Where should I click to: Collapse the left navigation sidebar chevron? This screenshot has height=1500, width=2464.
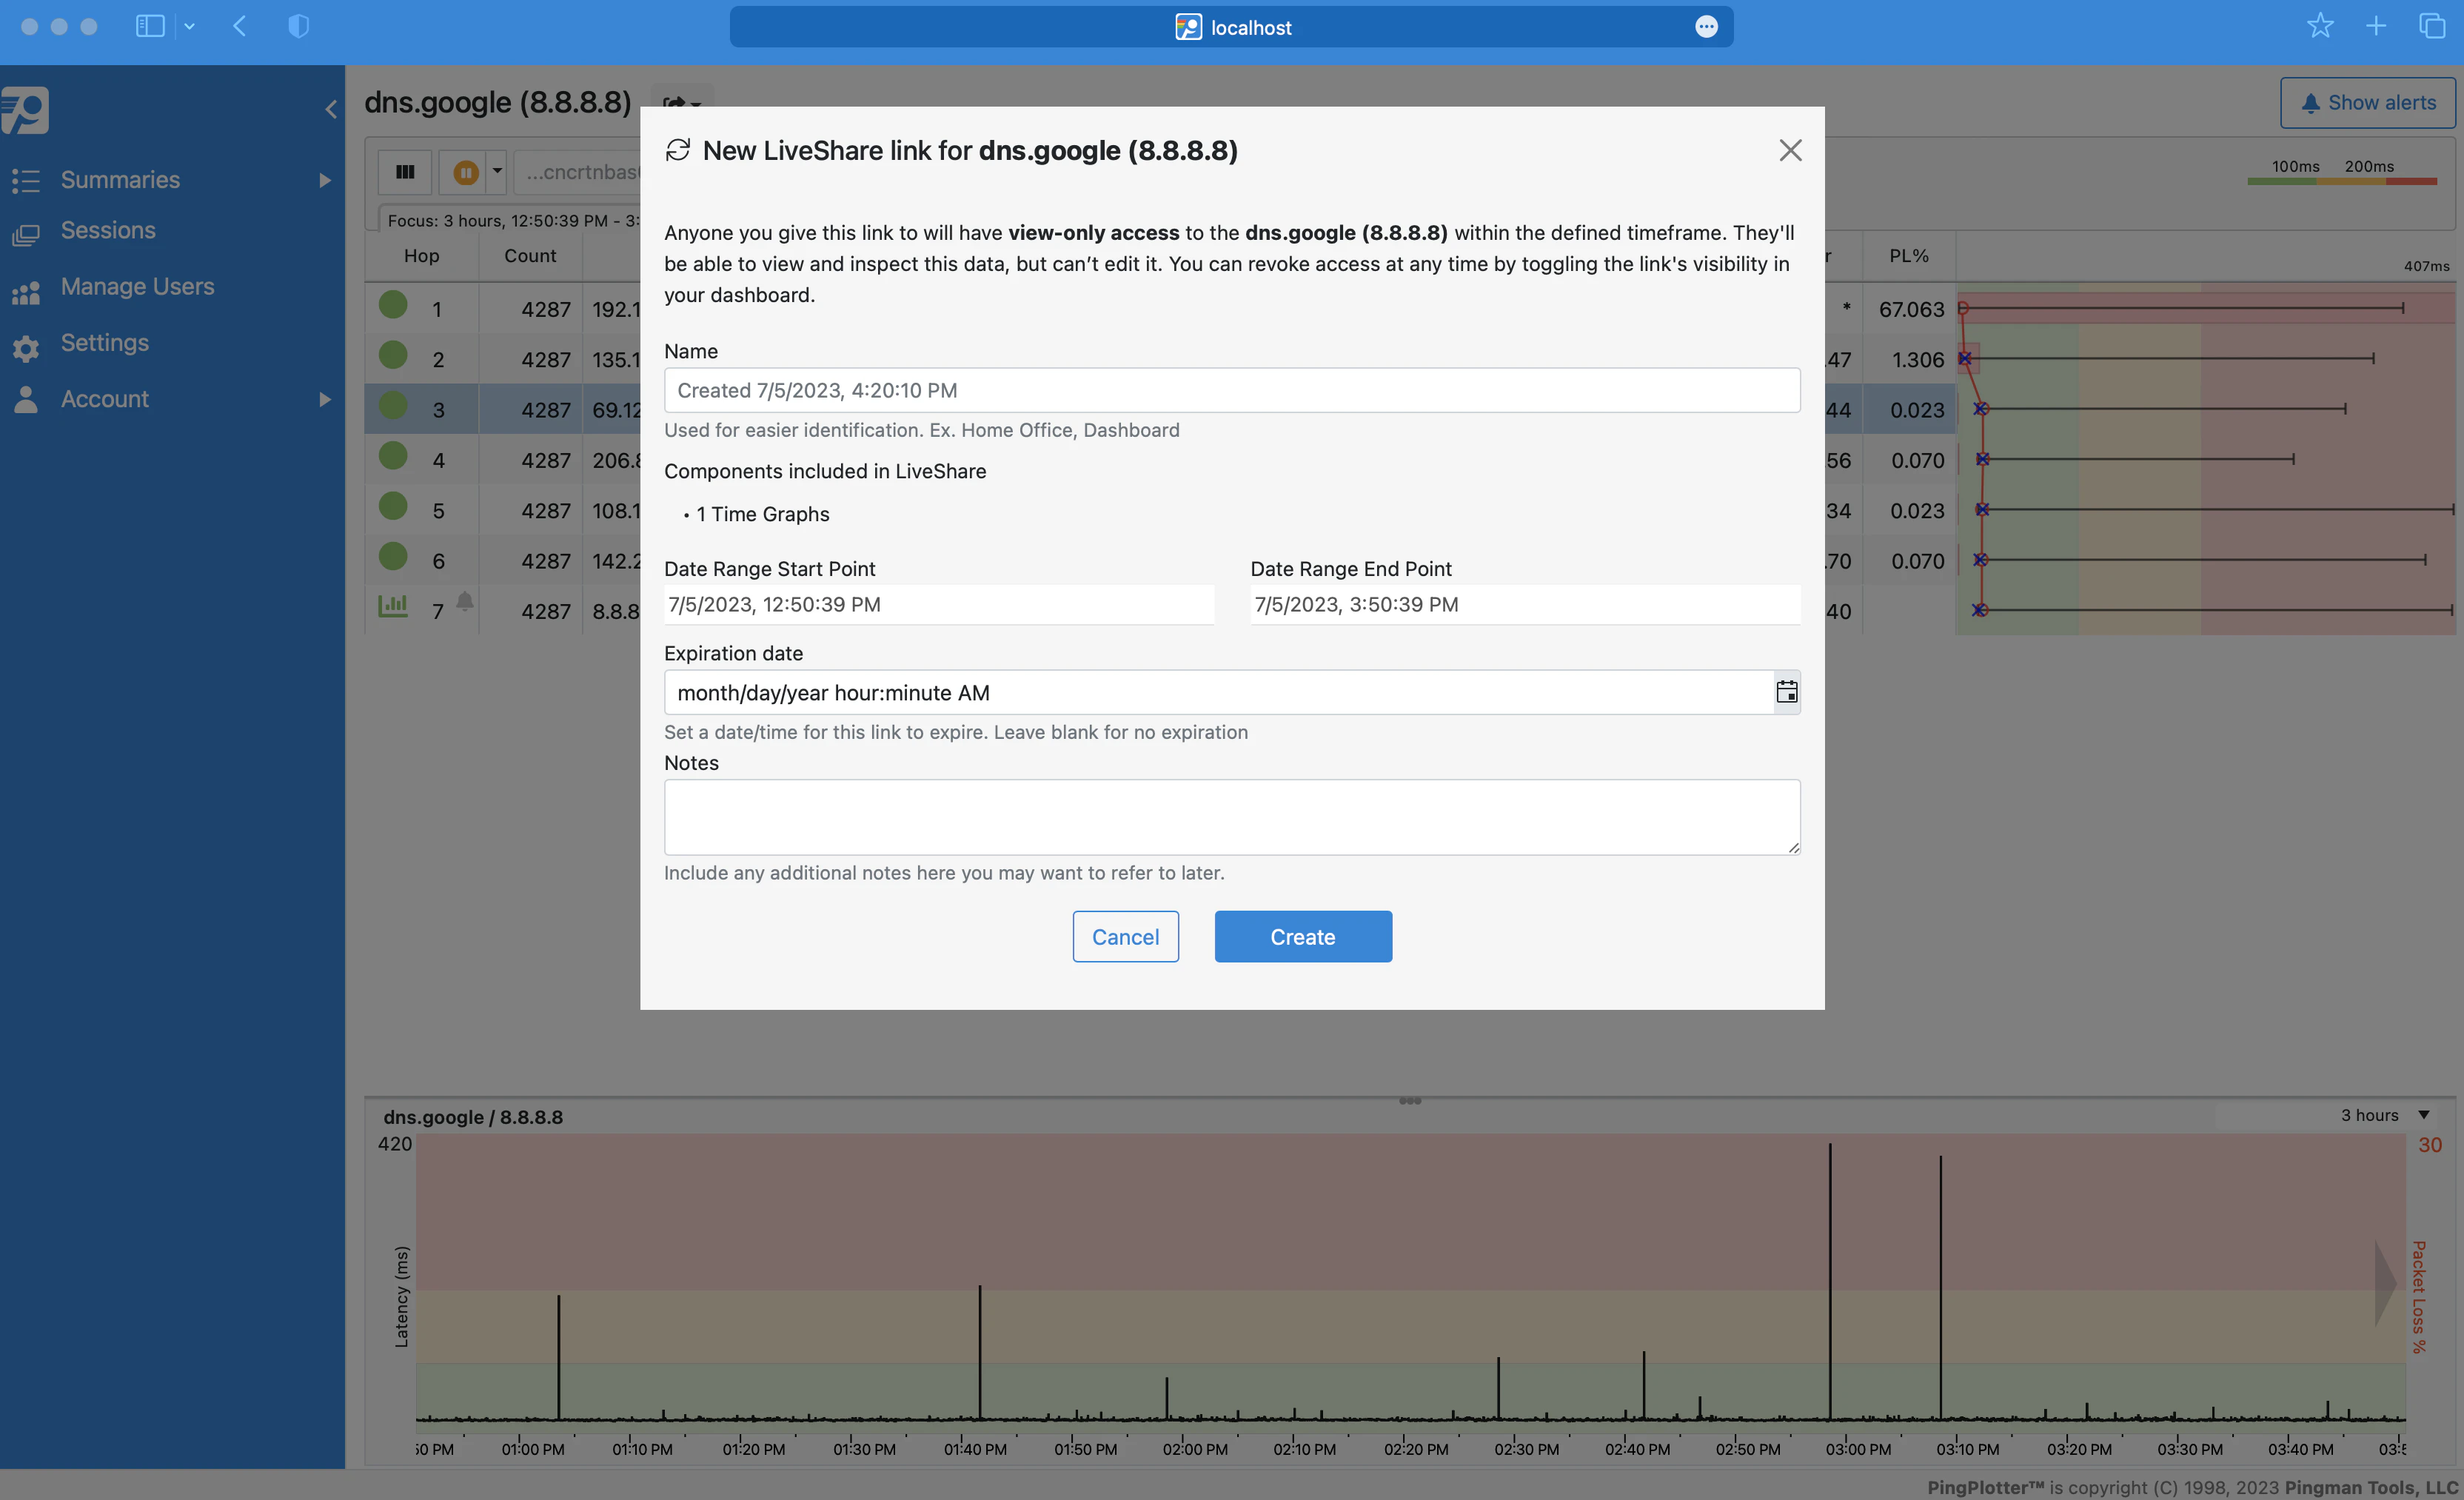pos(331,109)
